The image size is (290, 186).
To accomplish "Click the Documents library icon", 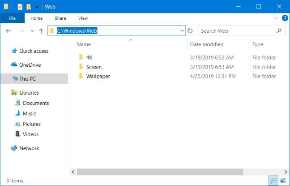I will click(18, 103).
